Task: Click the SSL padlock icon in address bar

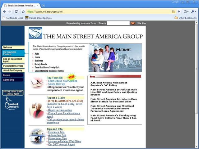Action: [x=173, y=11]
